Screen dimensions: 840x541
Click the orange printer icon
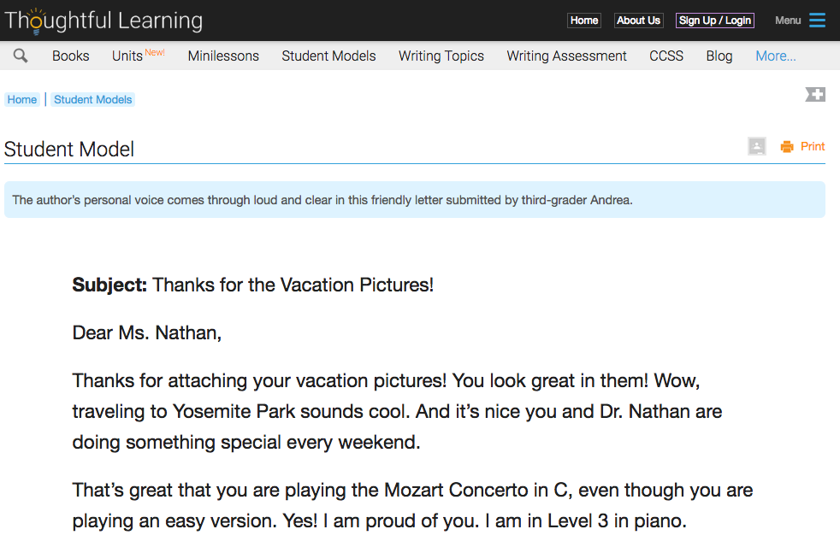click(787, 147)
